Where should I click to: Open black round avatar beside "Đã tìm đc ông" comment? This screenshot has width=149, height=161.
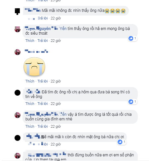coord(18,93)
